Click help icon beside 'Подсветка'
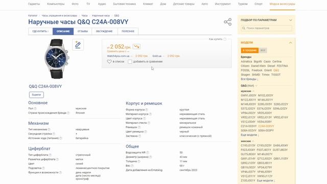This screenshot has height=184, width=327. click(43, 168)
